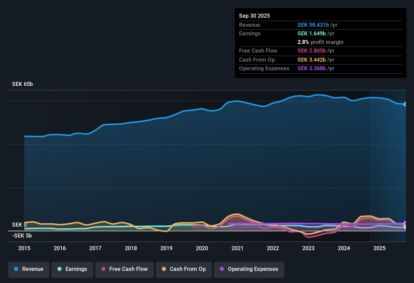Select the 2015 year label
Viewport: 414px width, 283px height.
point(24,248)
